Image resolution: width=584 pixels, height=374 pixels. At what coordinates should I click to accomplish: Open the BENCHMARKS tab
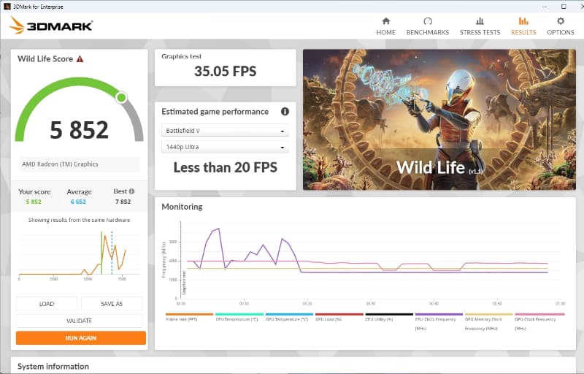[427, 26]
